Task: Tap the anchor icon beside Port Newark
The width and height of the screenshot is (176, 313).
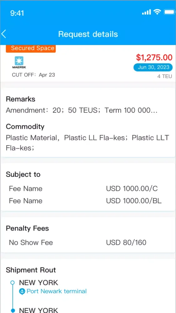Action: (x=22, y=292)
